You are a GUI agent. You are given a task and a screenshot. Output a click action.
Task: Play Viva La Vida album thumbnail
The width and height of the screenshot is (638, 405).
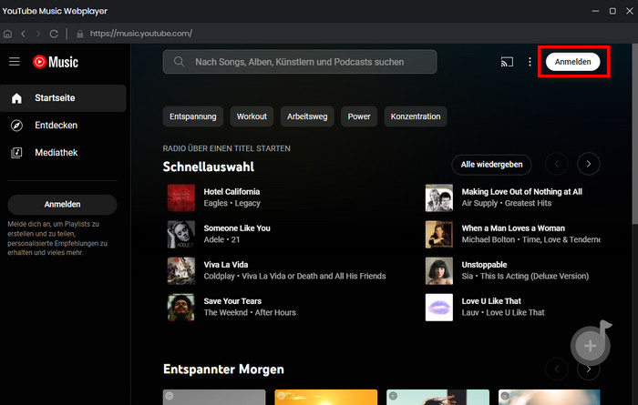181,271
